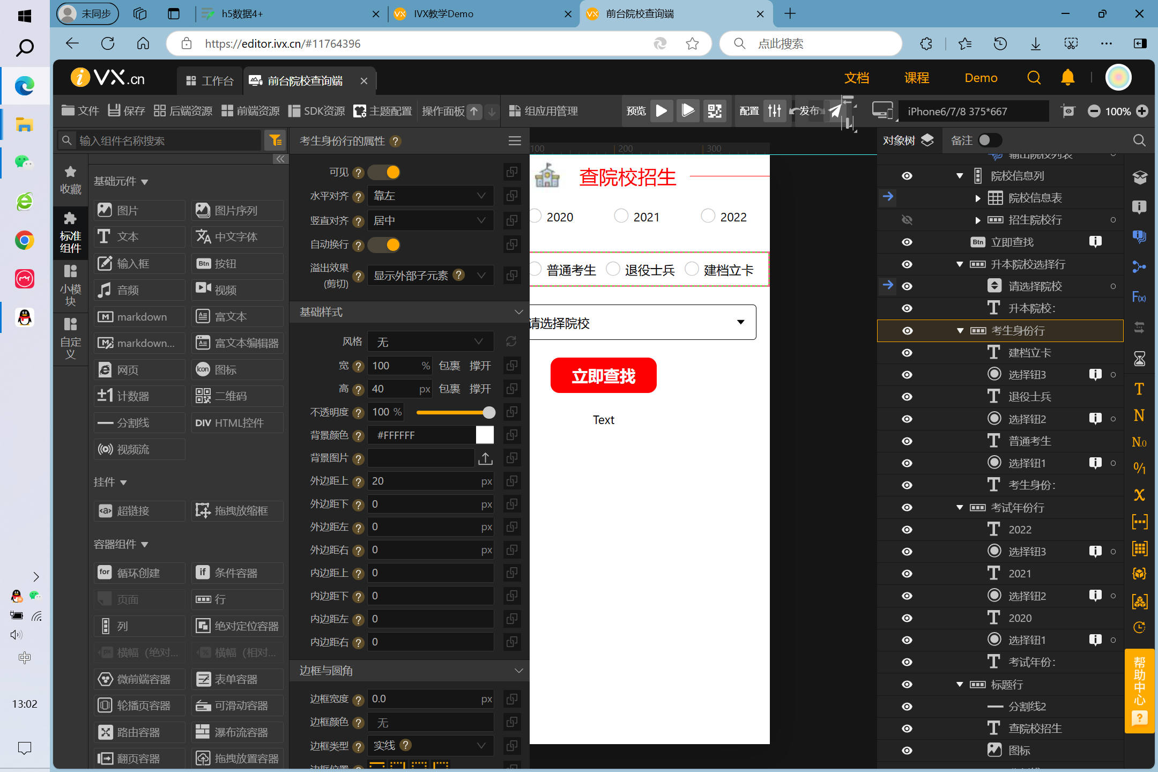
Task: Open the 水平对齐 alignment dropdown
Action: [x=430, y=196]
